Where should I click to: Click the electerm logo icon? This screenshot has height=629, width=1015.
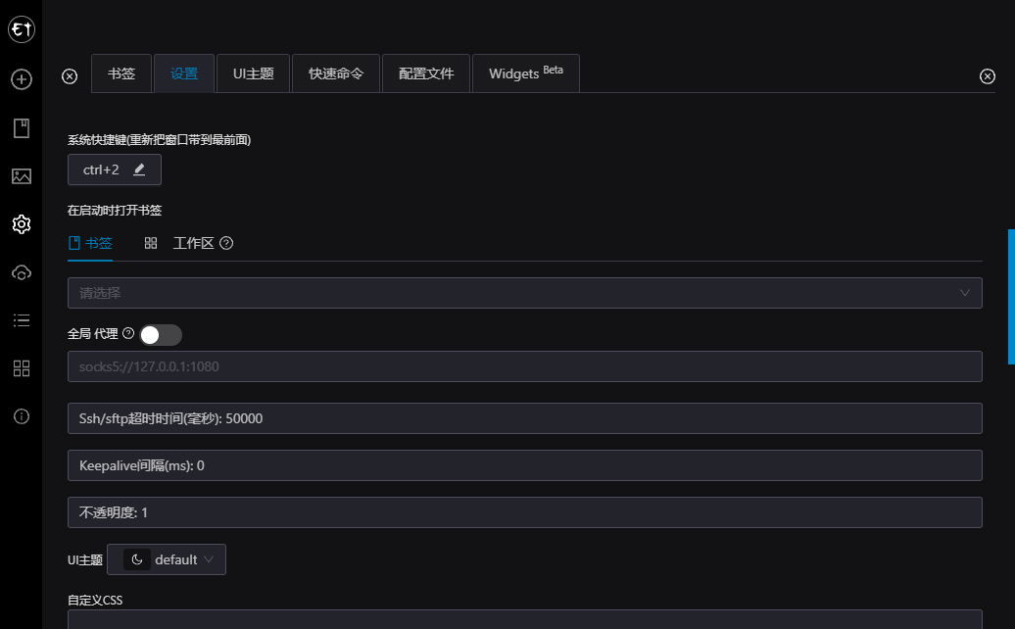(x=21, y=30)
